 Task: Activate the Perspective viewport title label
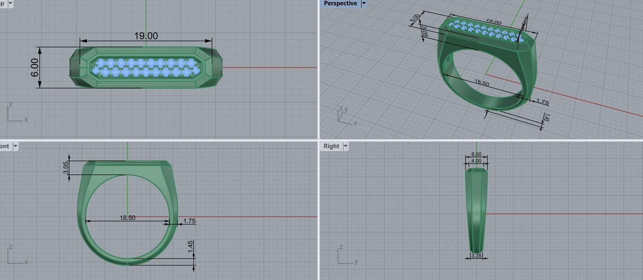coord(340,3)
